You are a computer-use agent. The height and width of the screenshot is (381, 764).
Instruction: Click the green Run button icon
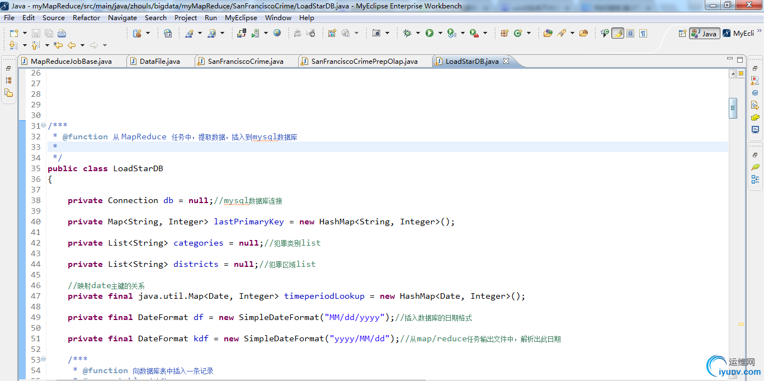[430, 34]
